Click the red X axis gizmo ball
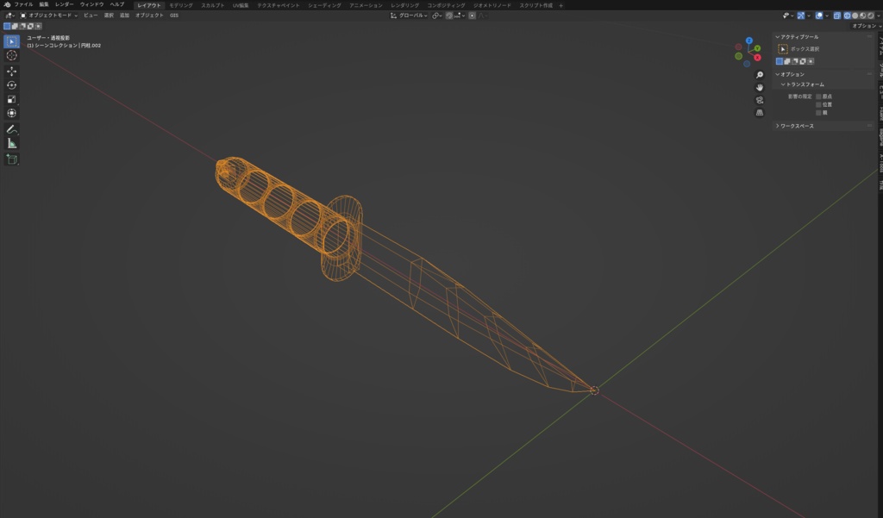Viewport: 883px width, 518px height. pyautogui.click(x=757, y=58)
